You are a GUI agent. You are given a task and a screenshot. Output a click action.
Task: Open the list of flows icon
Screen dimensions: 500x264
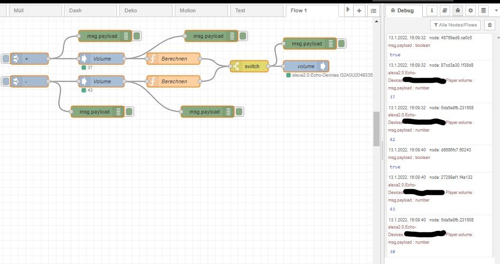click(373, 10)
